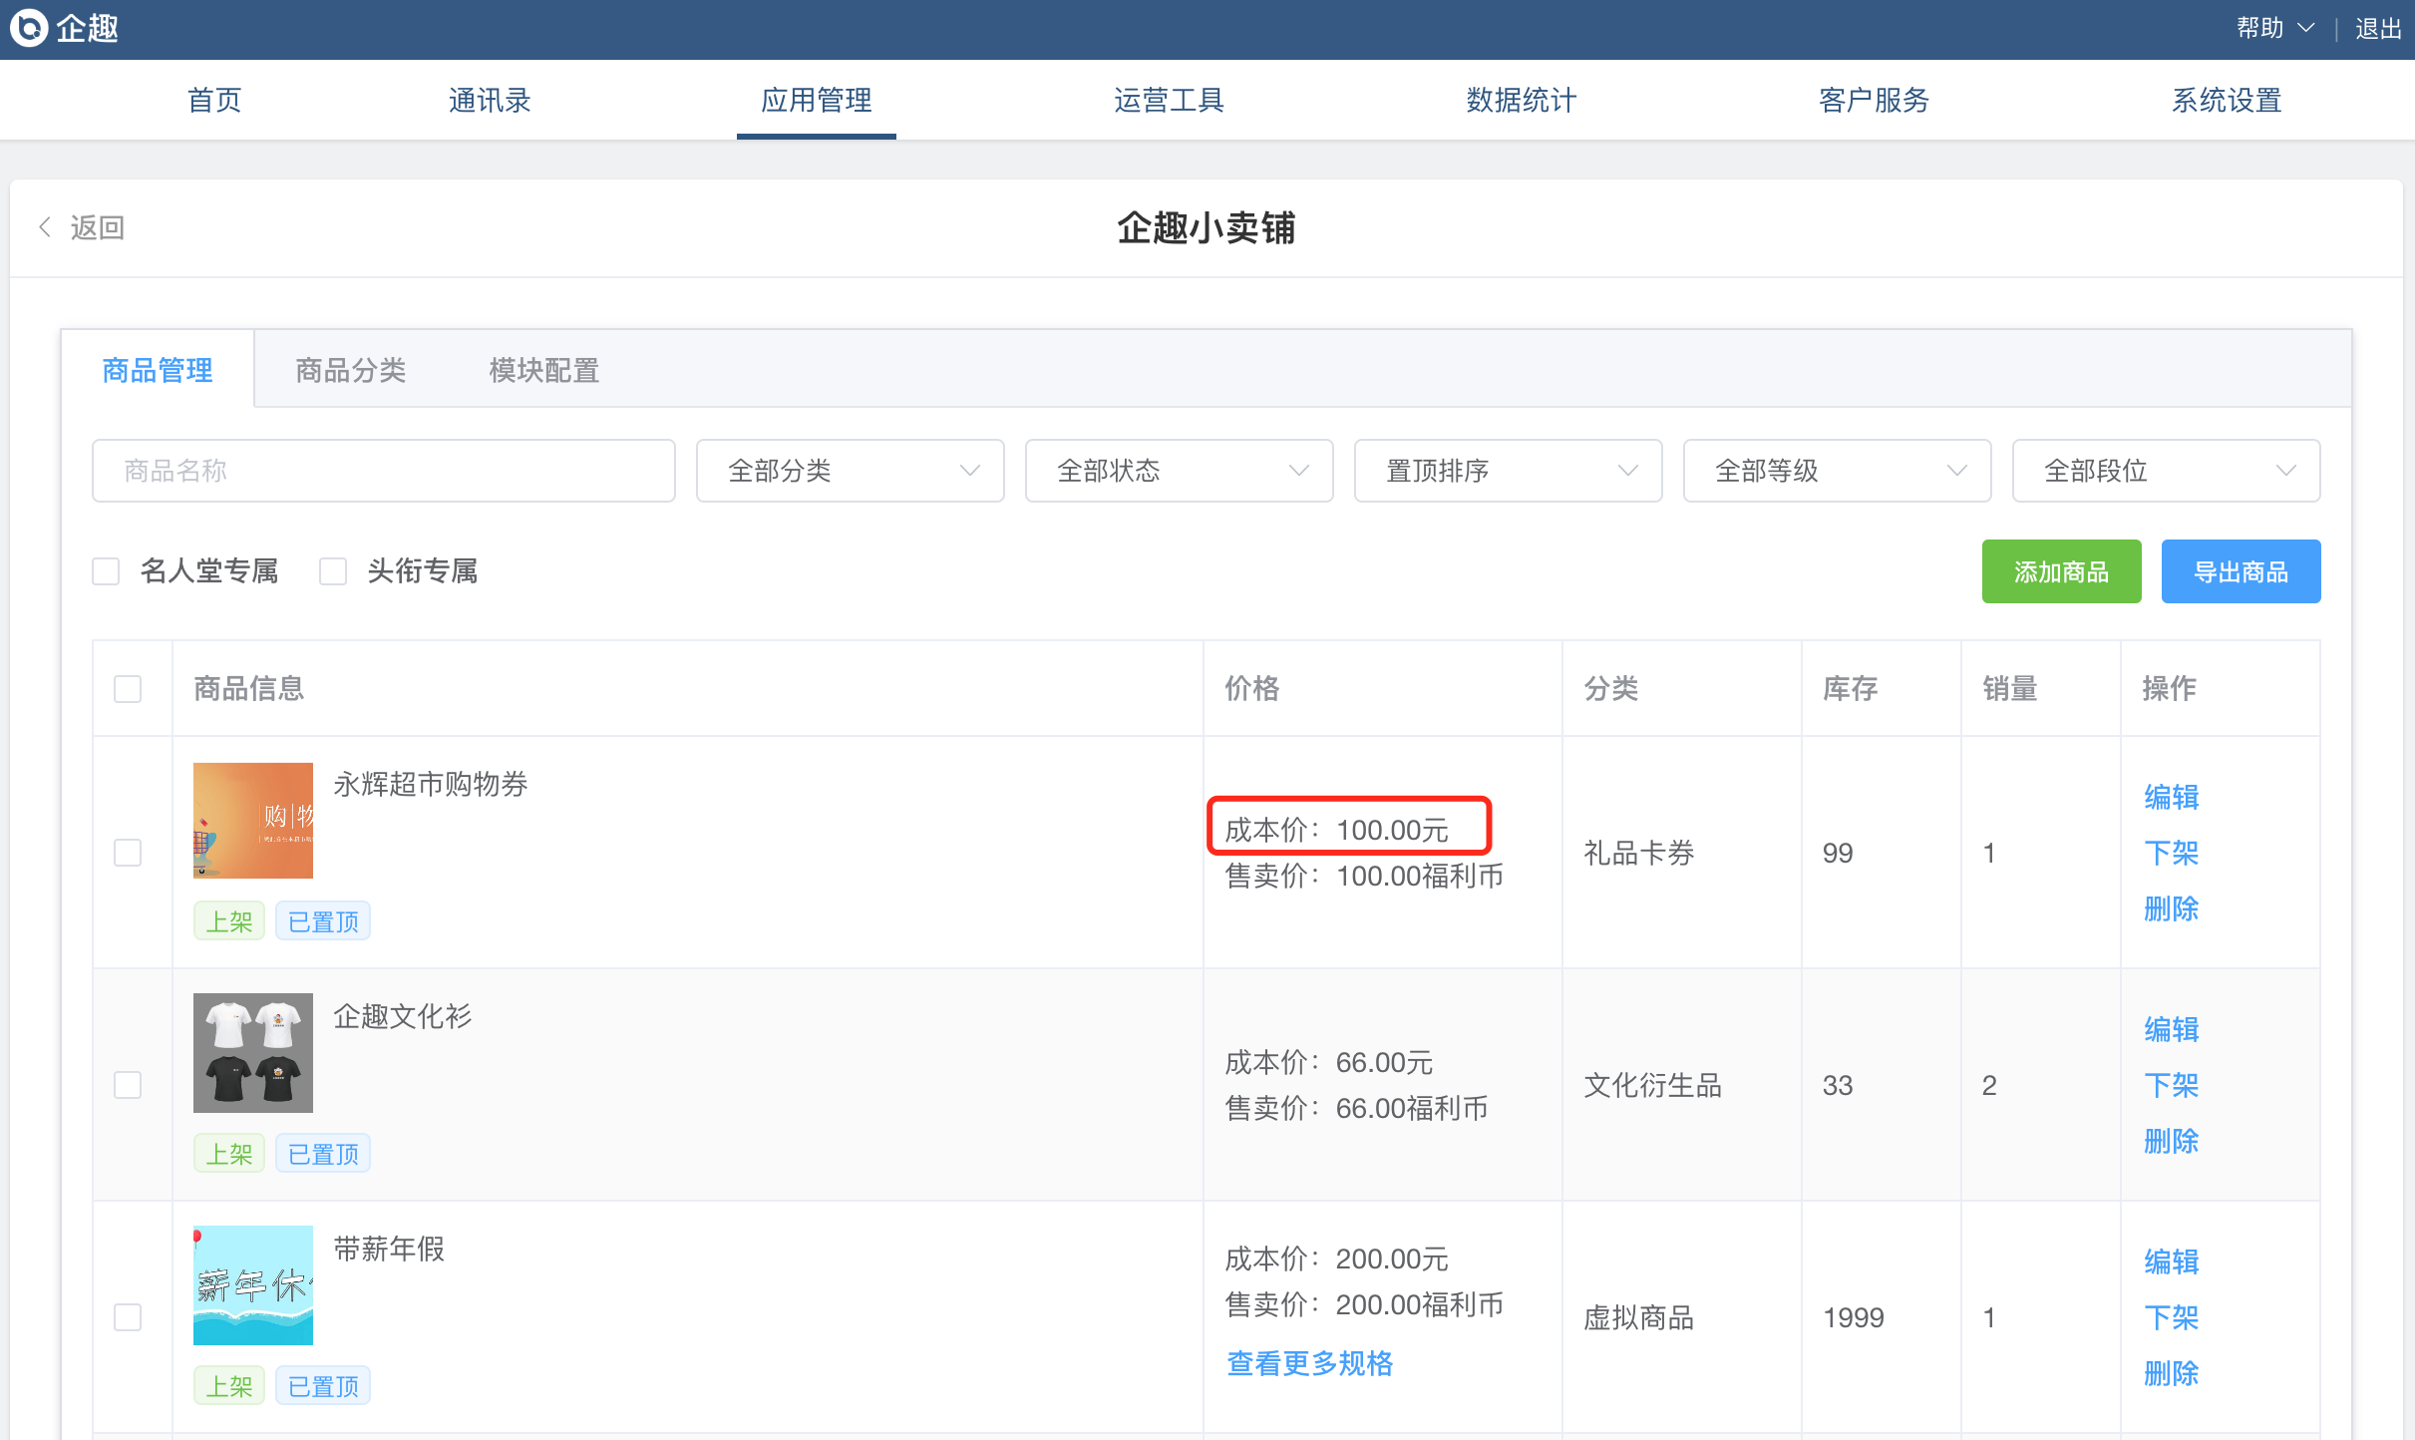Screen dimensions: 2415x1440
Task: Click the 企趣 logo icon
Action: (x=29, y=28)
